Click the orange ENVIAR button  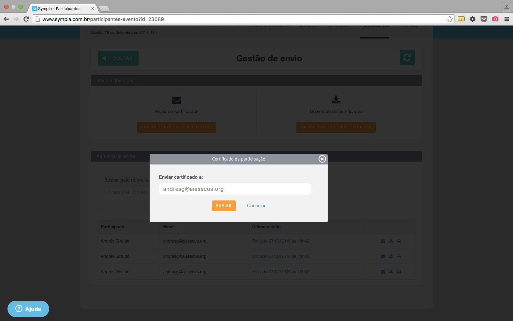pos(224,206)
